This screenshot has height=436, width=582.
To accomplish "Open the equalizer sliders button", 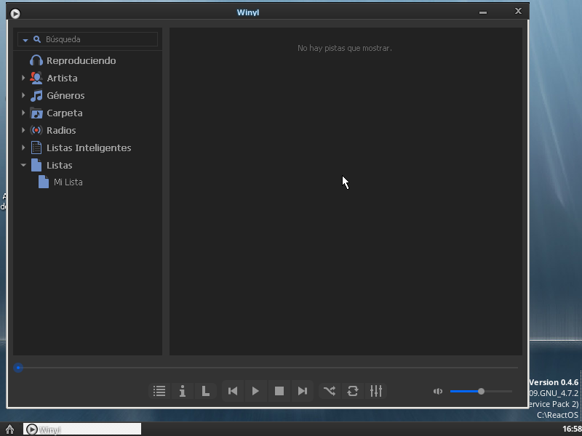I will pos(376,391).
